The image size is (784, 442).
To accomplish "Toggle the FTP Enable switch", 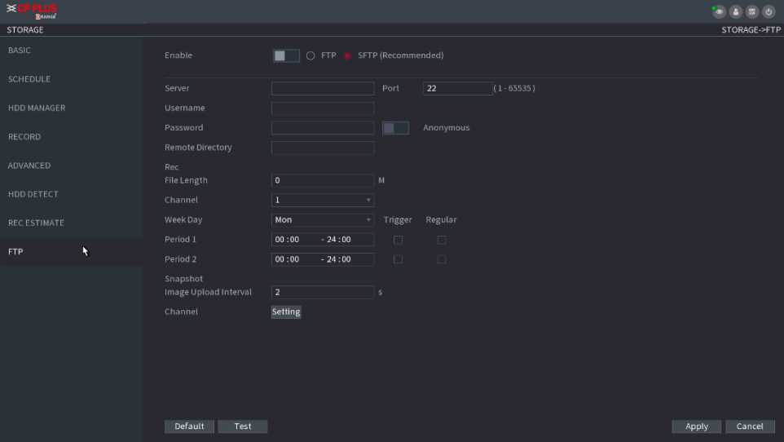I will 286,55.
